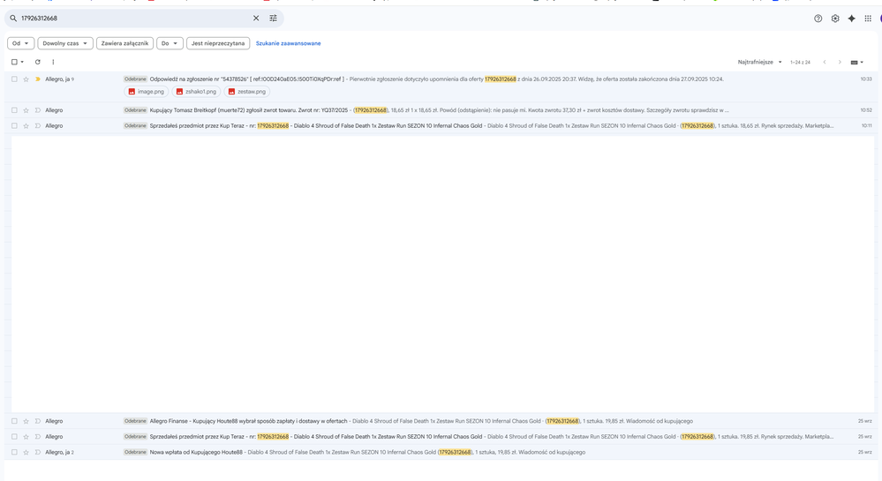The width and height of the screenshot is (882, 481).
Task: Star the 'Odpowiedź na zgłoszenie' email
Action: pos(26,79)
